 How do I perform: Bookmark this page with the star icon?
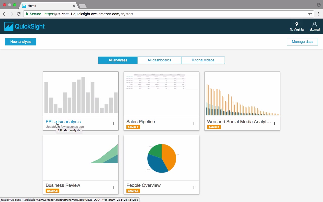click(310, 14)
